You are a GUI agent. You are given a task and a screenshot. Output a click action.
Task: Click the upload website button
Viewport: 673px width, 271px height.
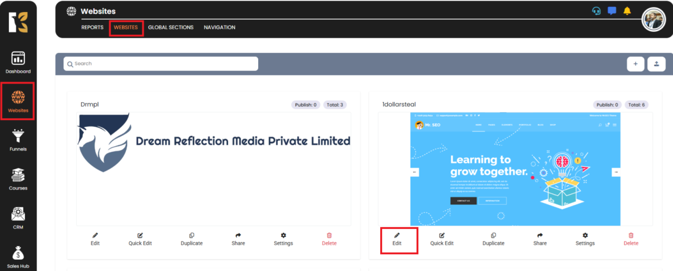point(656,64)
